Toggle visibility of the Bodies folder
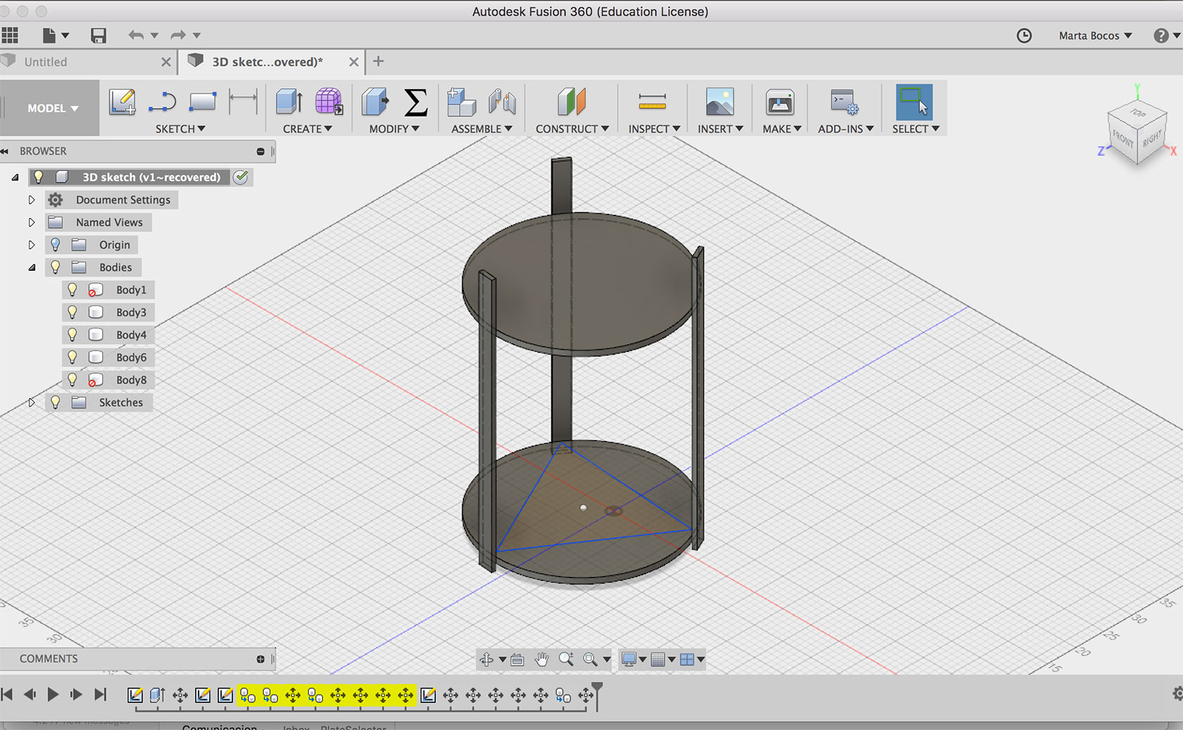The height and width of the screenshot is (730, 1183). 55,267
